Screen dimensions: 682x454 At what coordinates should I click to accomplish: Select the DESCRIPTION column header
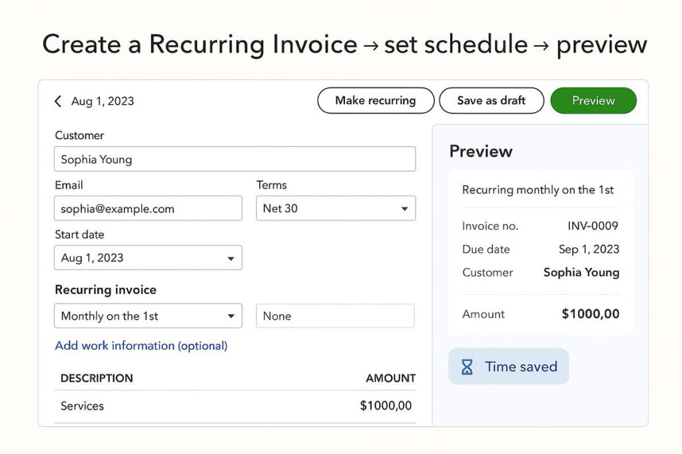coord(96,378)
